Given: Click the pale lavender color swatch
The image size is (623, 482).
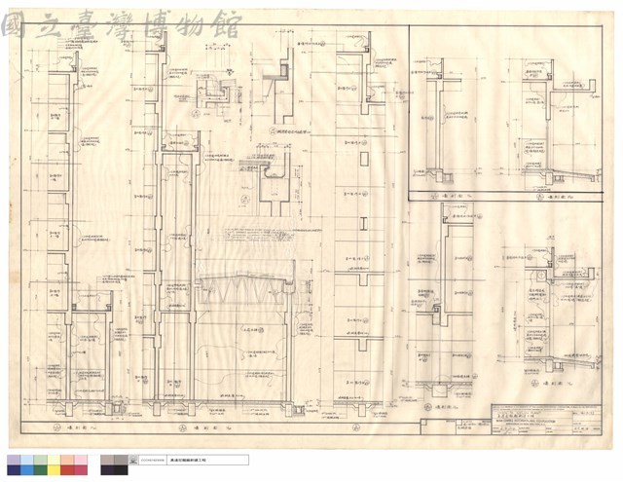Looking at the screenshot, I should 14,461.
